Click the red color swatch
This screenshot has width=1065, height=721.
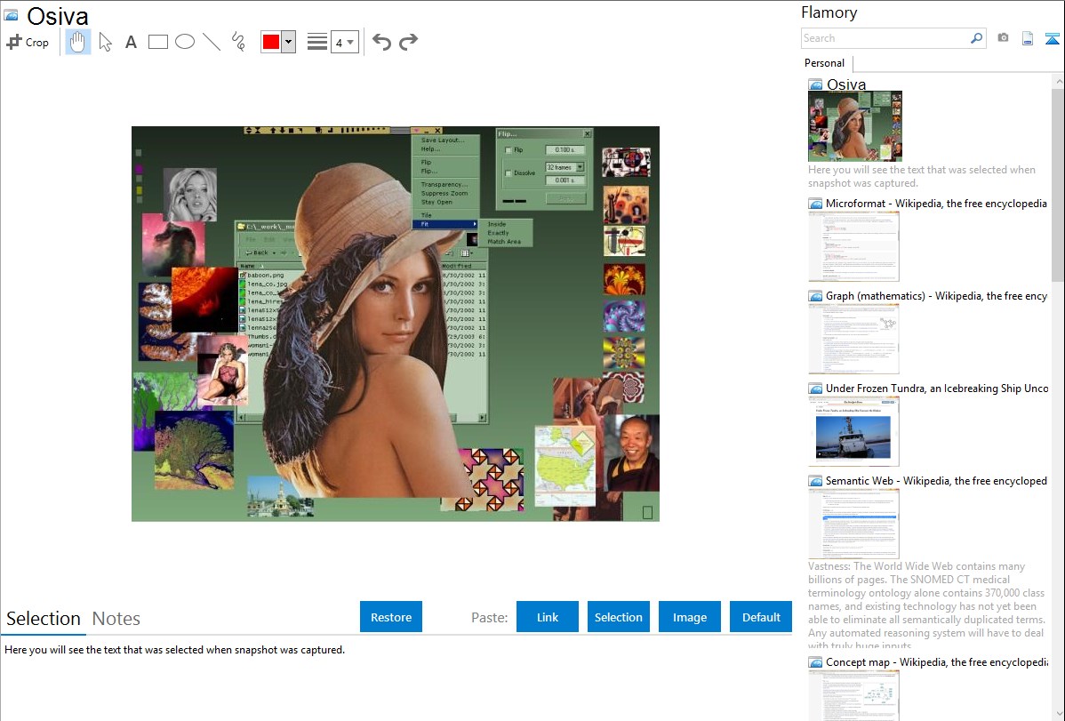[271, 42]
